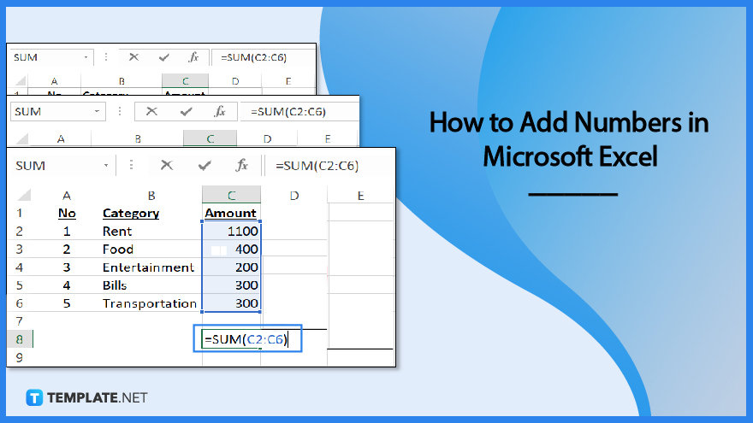The height and width of the screenshot is (423, 753).
Task: Select column A header in front window
Action: tap(67, 195)
